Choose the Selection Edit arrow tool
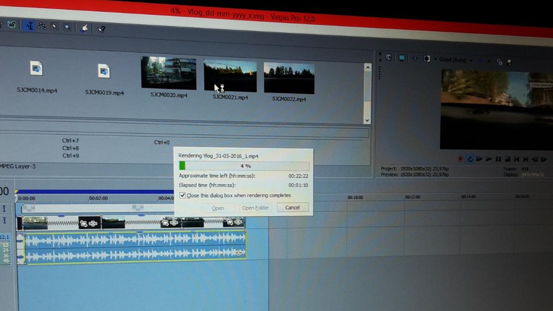The height and width of the screenshot is (311, 553). click(54, 27)
